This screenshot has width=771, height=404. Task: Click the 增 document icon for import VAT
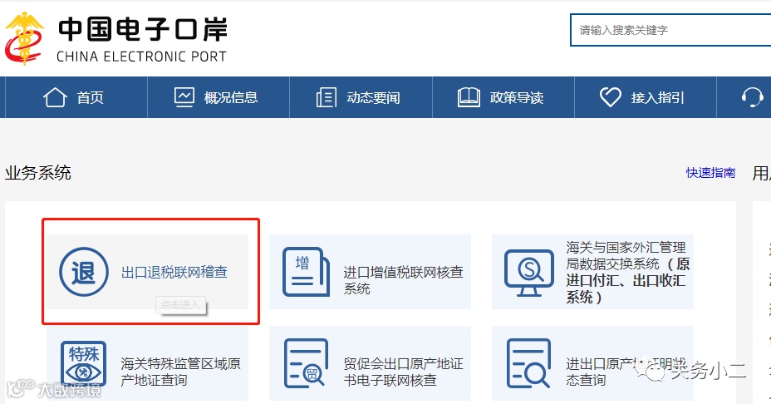tap(306, 272)
